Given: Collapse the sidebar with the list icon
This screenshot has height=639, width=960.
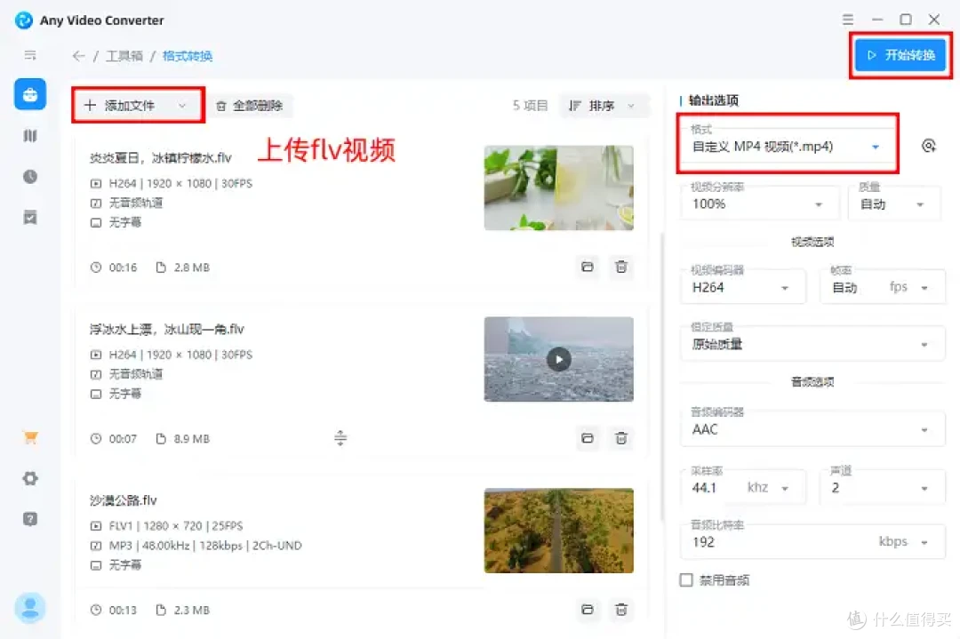Looking at the screenshot, I should (30, 55).
